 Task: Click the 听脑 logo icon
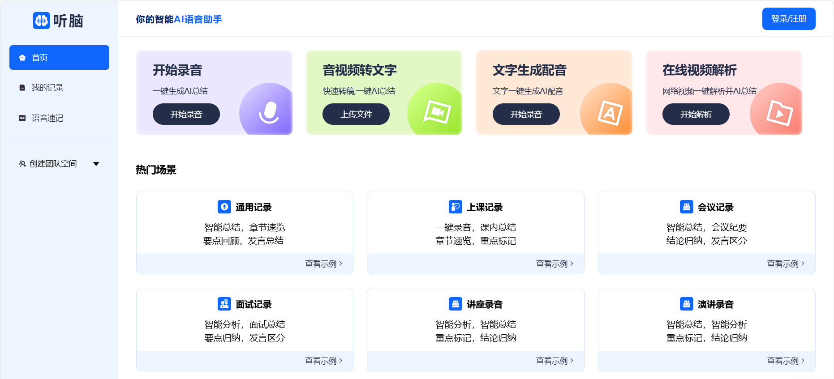(41, 20)
